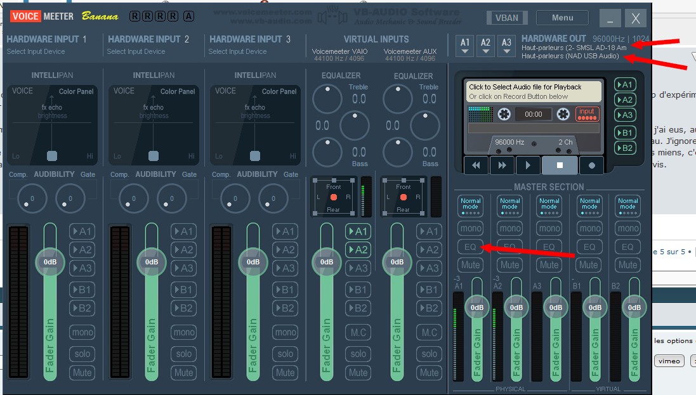Solo the Voicemeeter AUX strip
696x395 pixels.
430,354
